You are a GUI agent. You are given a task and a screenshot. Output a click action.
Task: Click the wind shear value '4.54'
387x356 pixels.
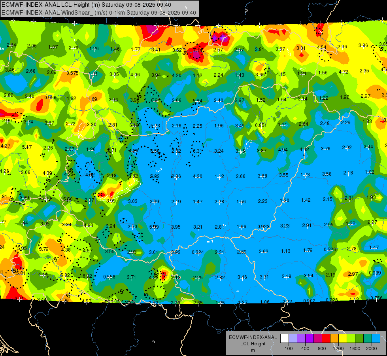pyautogui.click(x=322, y=47)
